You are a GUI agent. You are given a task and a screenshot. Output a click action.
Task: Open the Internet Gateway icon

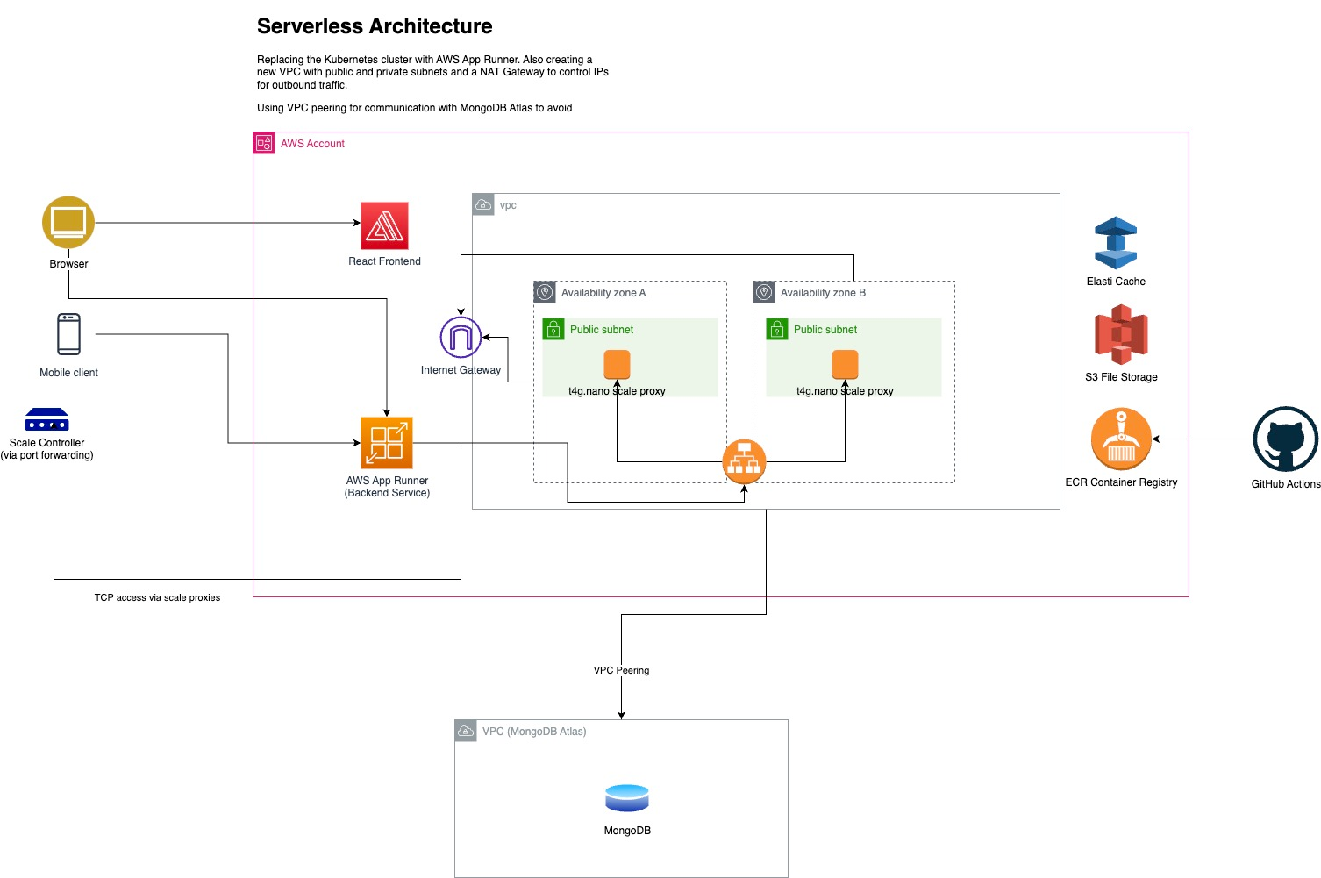(461, 337)
